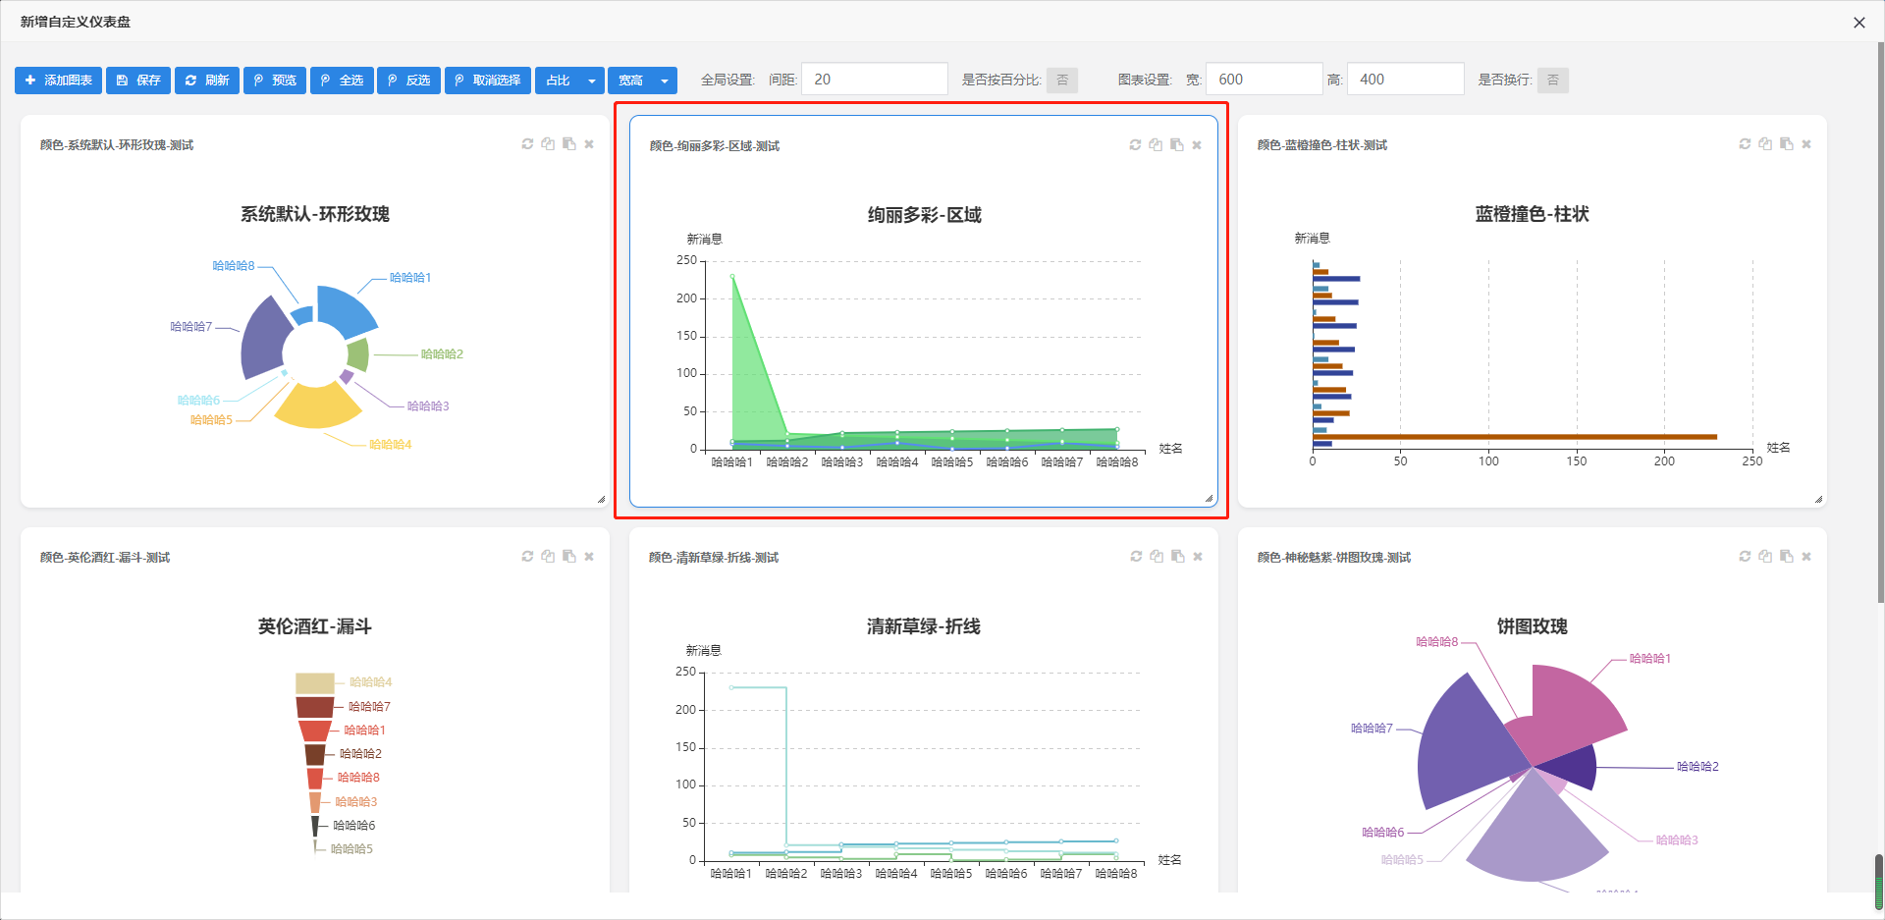The image size is (1885, 920).
Task: Remove the 颜色-清新草绿-折线-测试 card
Action: coord(1198,557)
